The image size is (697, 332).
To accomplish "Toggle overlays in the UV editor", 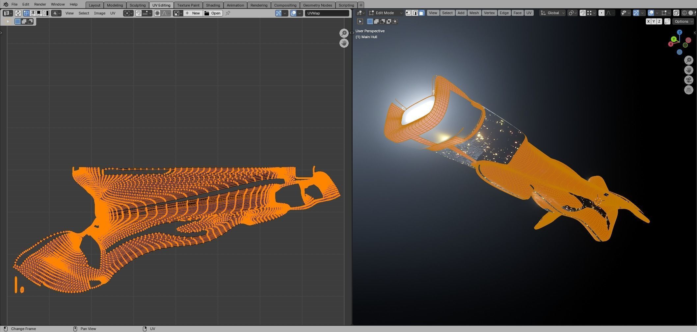I will [x=293, y=13].
